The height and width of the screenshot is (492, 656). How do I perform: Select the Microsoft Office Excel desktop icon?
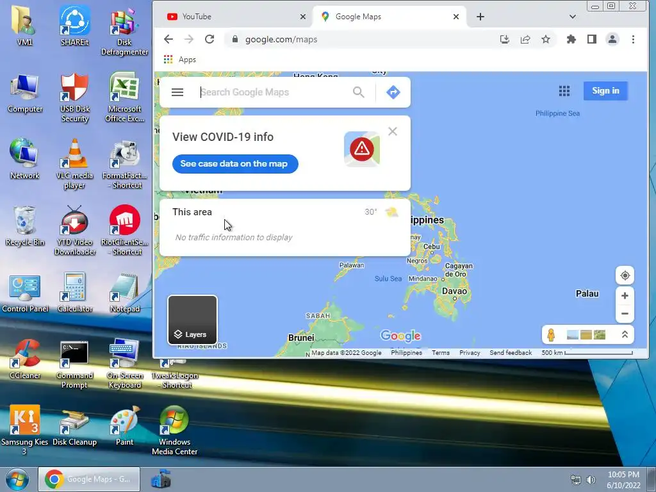click(124, 97)
